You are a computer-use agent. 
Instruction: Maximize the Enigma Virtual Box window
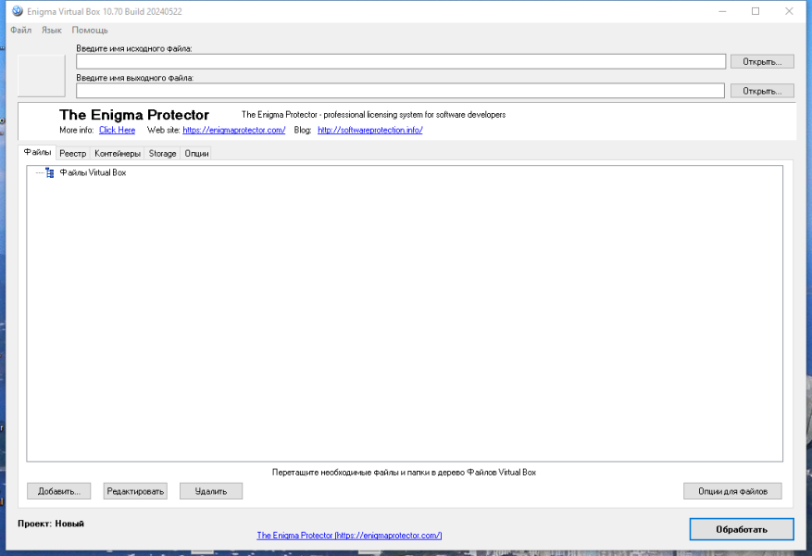756,11
